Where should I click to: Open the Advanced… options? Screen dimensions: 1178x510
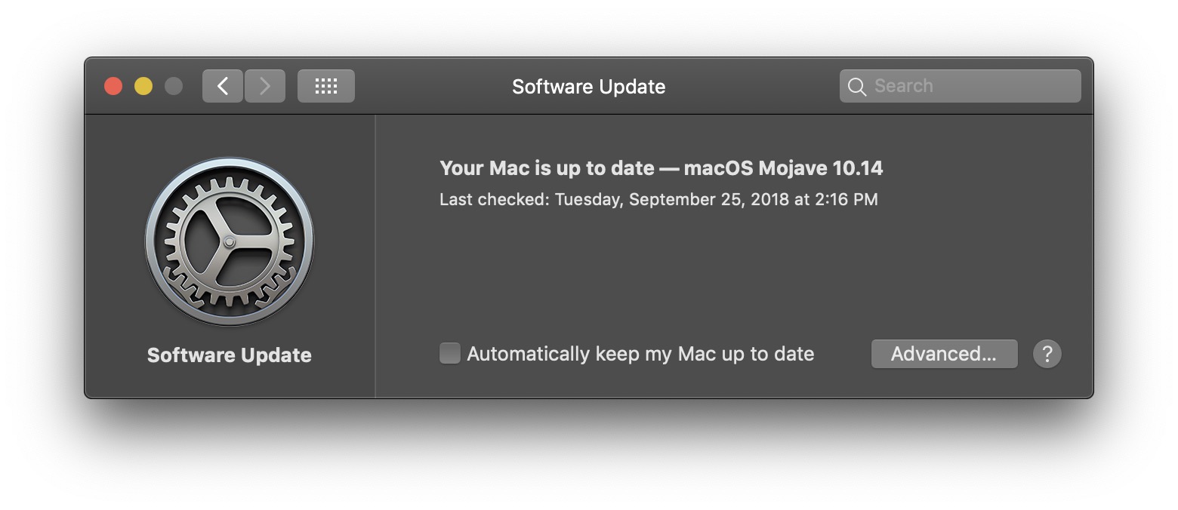tap(944, 354)
